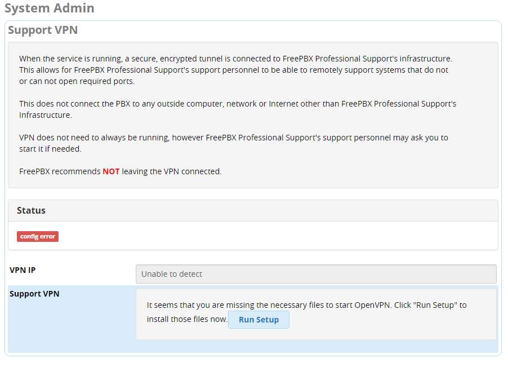The width and height of the screenshot is (508, 380).
Task: Click the 'missing the necessary files' message text
Action: pos(306,305)
